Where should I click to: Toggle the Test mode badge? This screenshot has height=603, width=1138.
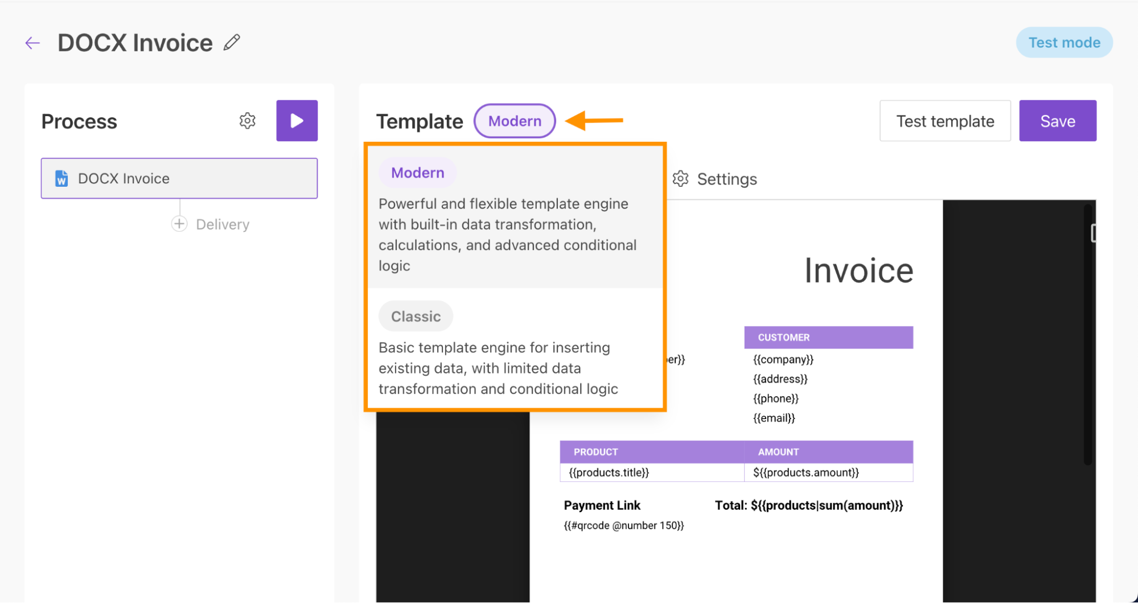(1064, 43)
